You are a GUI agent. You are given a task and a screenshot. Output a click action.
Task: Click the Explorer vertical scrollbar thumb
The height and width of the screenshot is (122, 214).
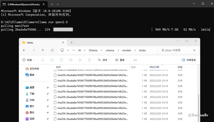pyautogui.click(x=199, y=108)
